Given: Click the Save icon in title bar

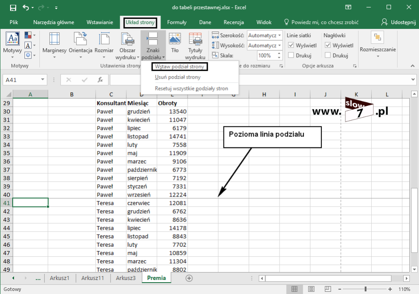Looking at the screenshot, I should 13,8.
